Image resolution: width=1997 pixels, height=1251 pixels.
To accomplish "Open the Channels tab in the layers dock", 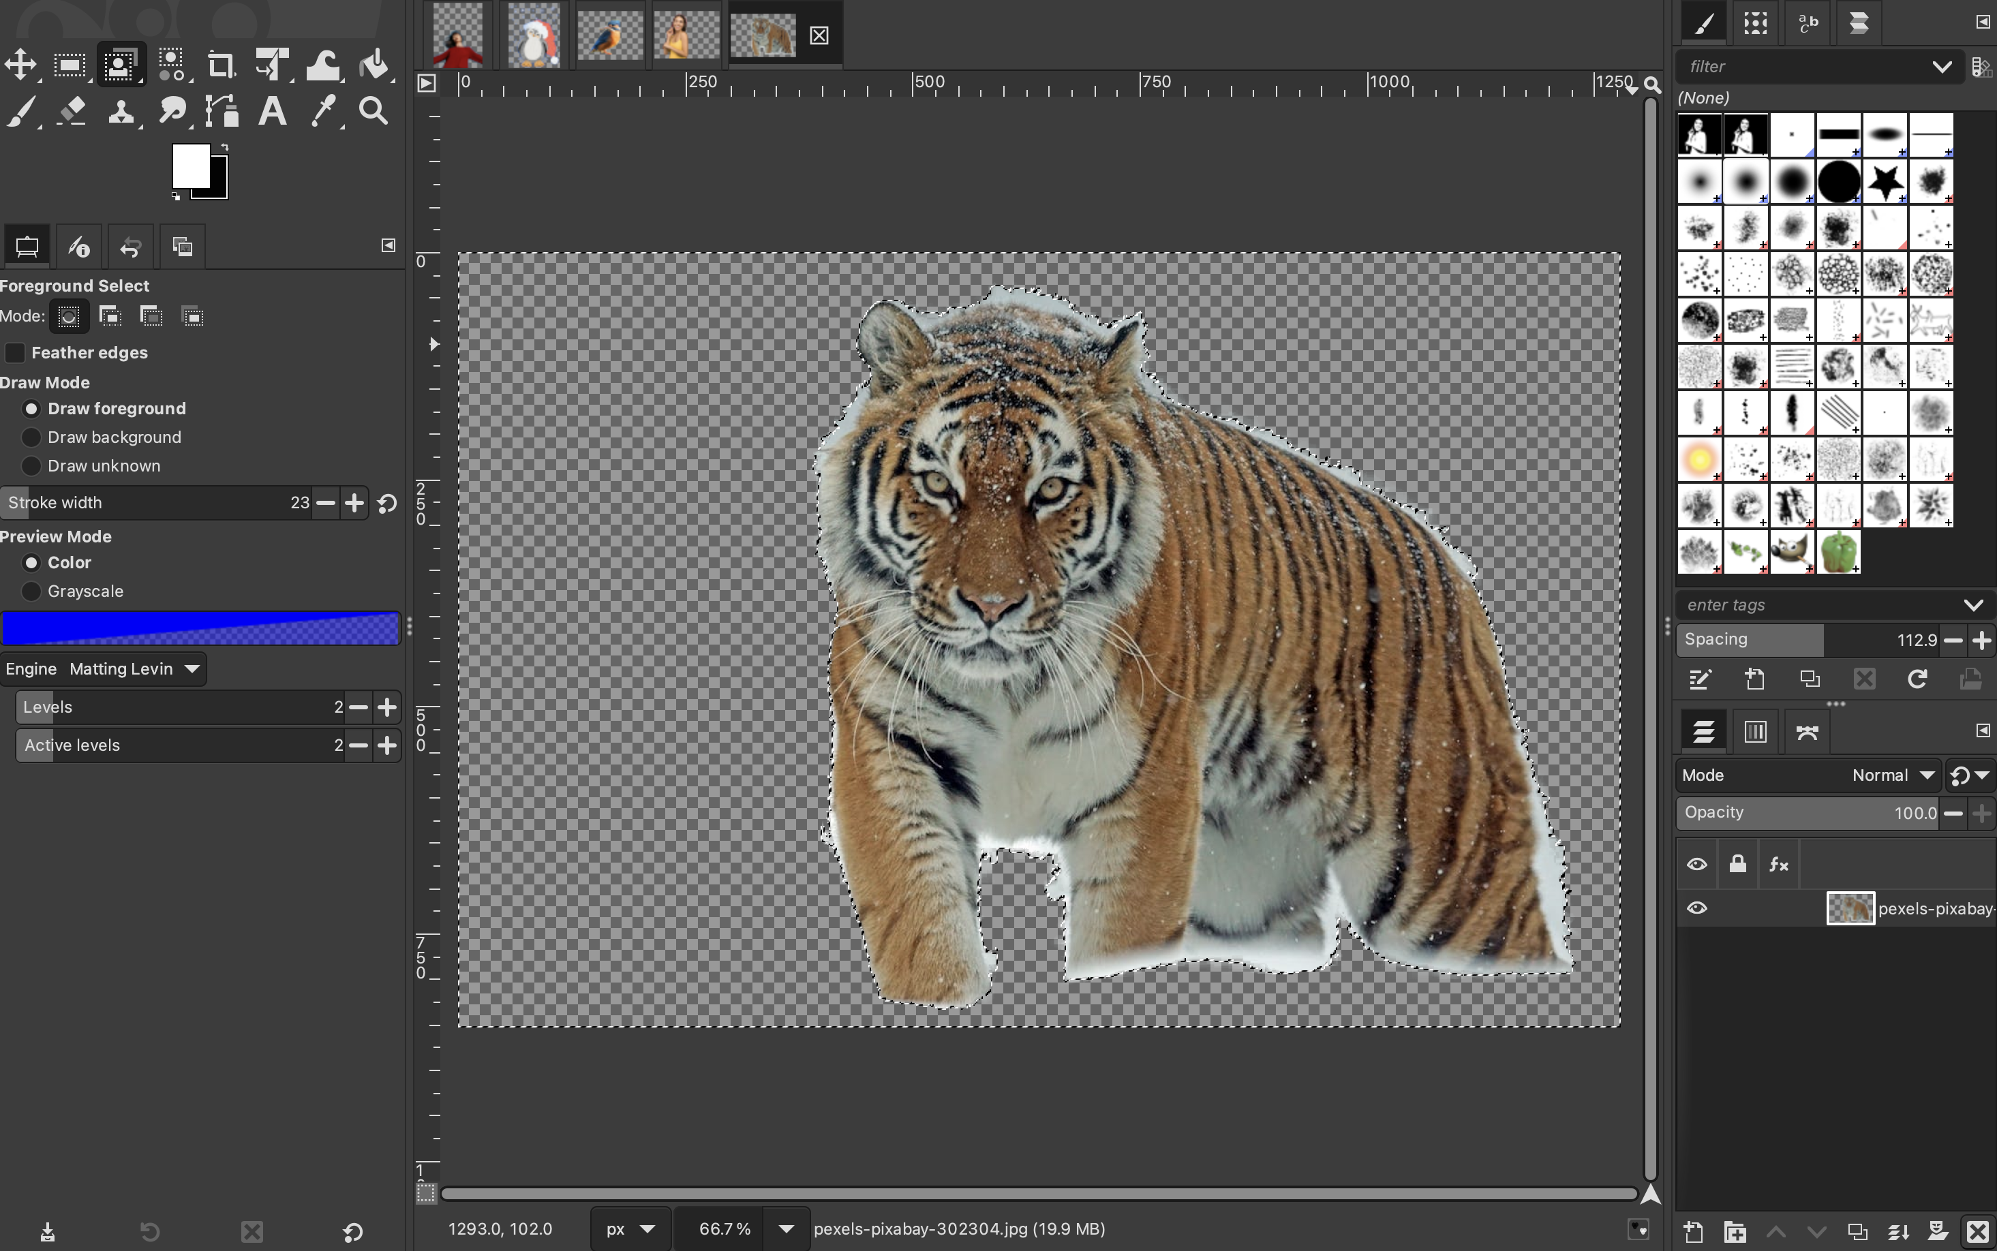I will pyautogui.click(x=1755, y=731).
